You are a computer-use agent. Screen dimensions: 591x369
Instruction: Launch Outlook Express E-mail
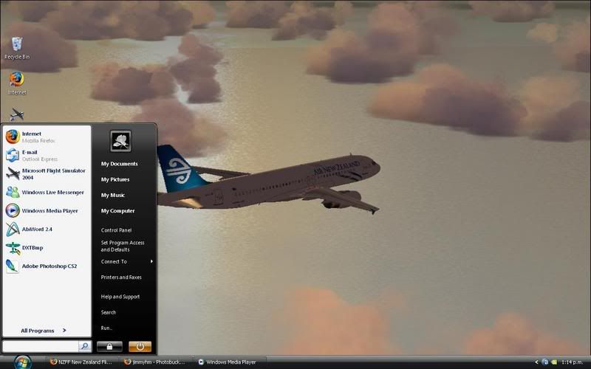tap(30, 155)
